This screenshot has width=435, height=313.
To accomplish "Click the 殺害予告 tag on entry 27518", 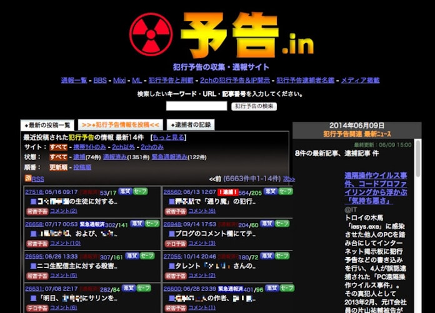I will pyautogui.click(x=37, y=211).
